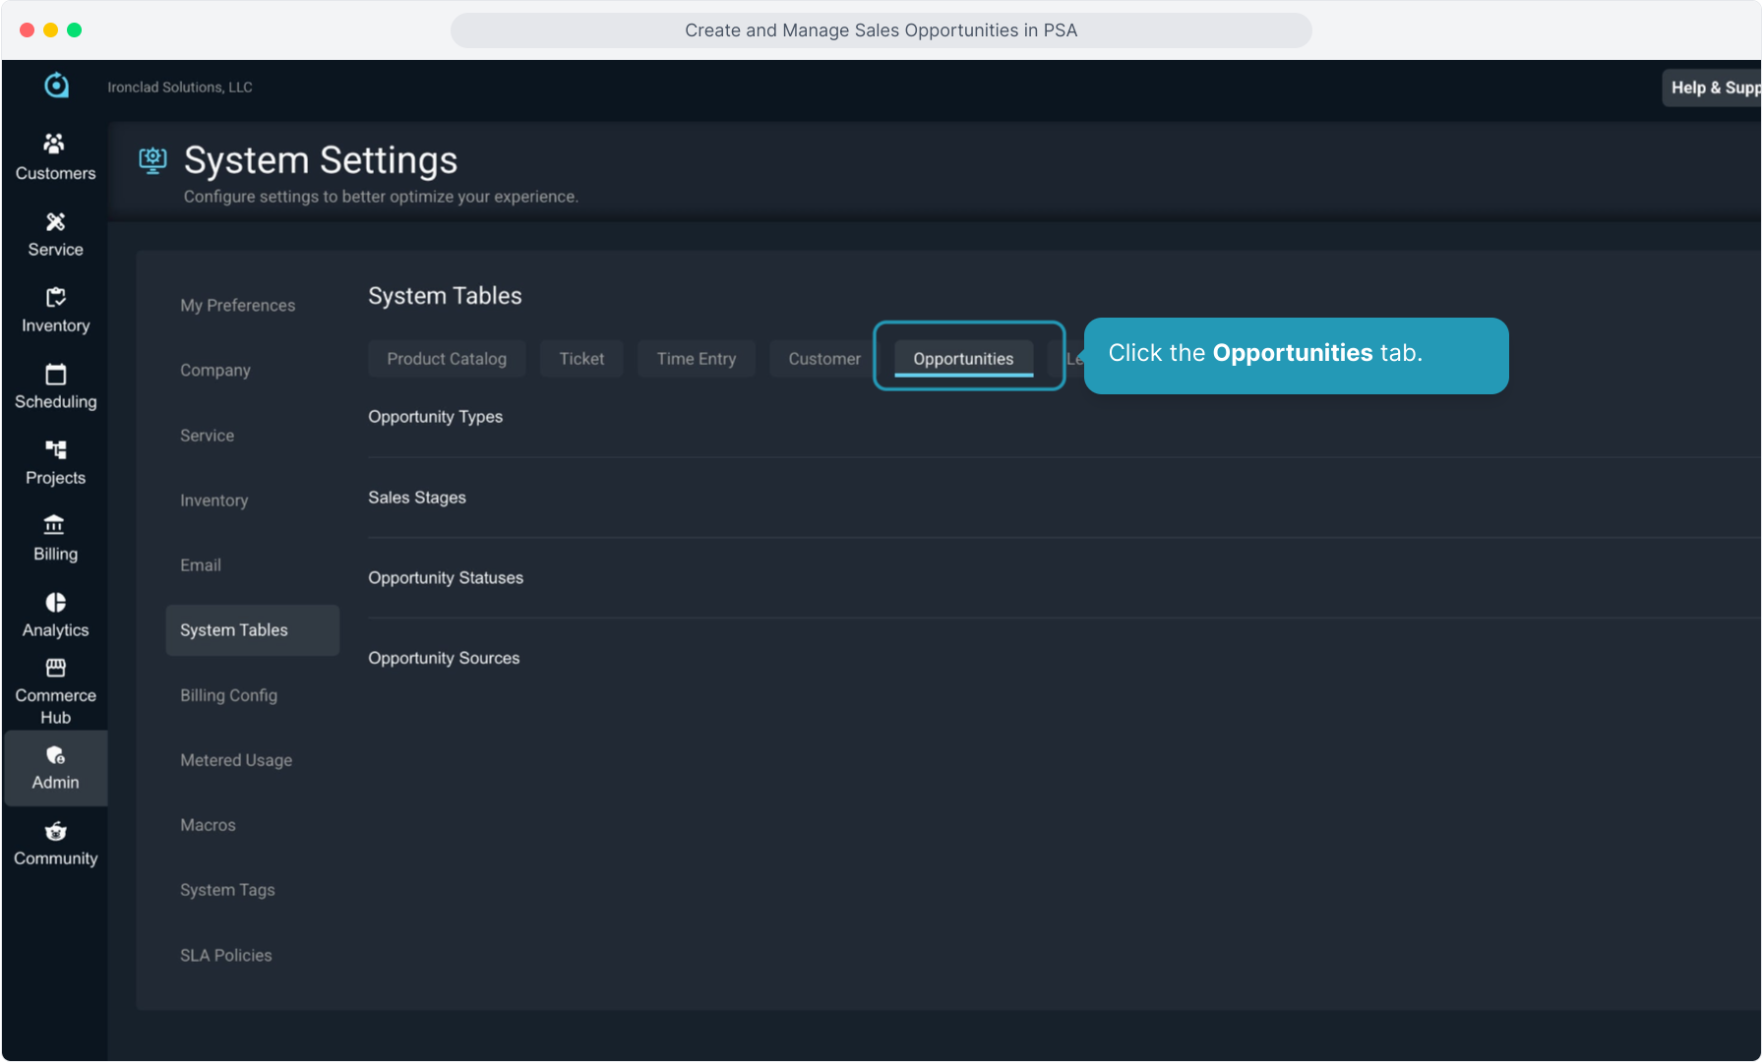Click the Service tools icon in sidebar
This screenshot has height=1062, width=1763.
click(55, 222)
